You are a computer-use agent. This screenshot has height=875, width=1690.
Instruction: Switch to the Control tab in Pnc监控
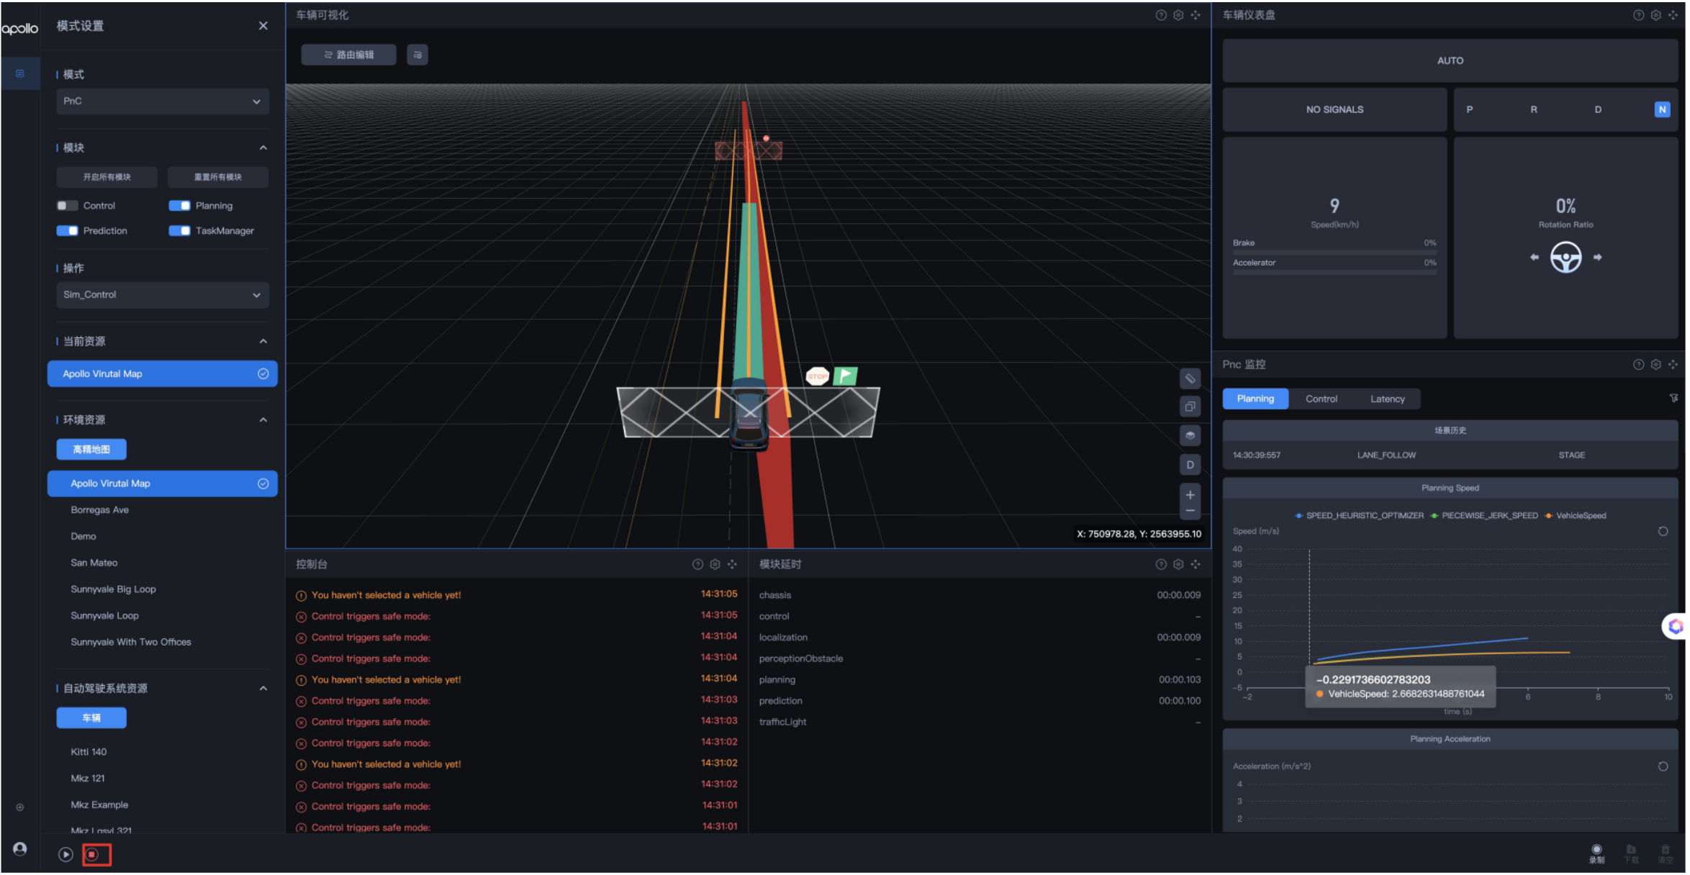point(1321,399)
